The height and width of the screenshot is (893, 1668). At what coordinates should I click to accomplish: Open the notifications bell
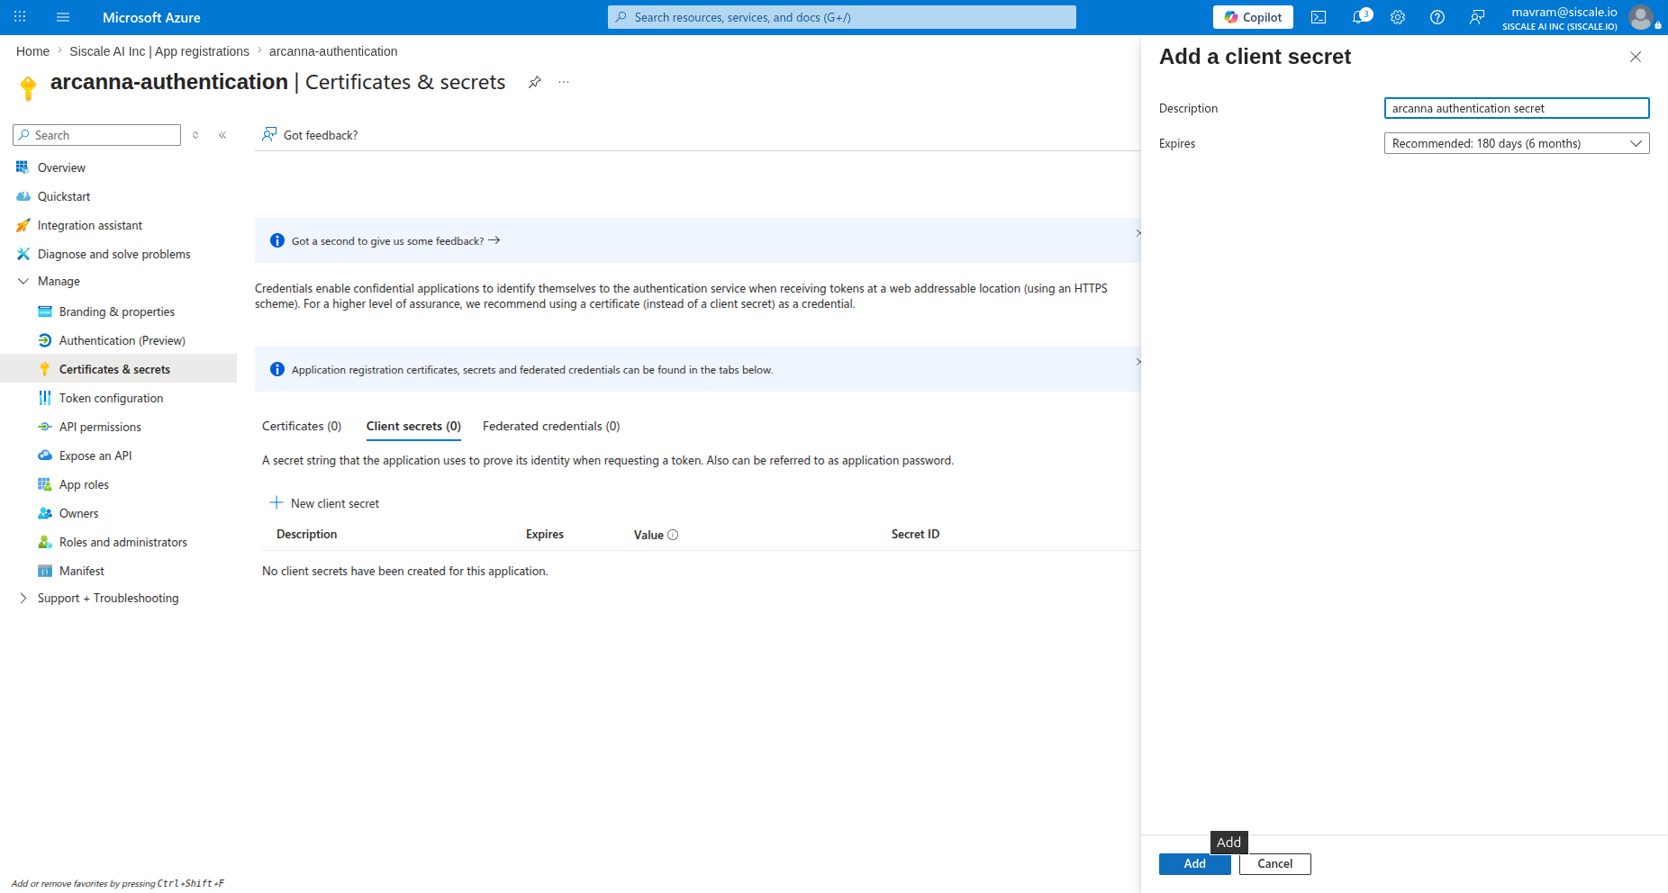1360,17
